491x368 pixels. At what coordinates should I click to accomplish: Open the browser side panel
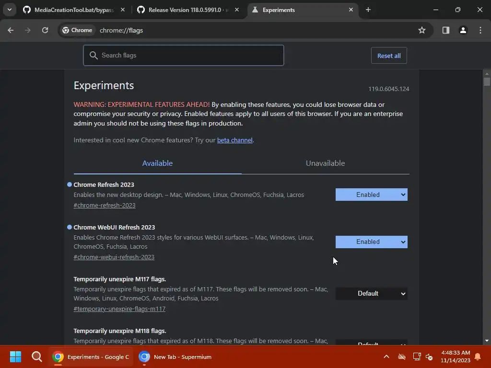tap(446, 30)
